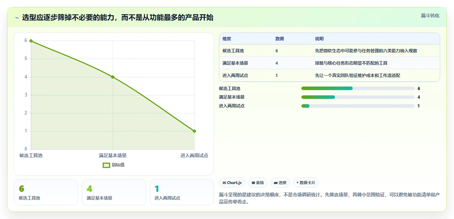Select the 满足基本场景 cell in the table
This screenshot has height=219, width=454.
[235, 63]
